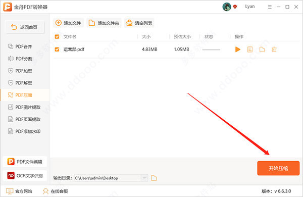This screenshot has width=303, height=197.
Task: Click the username Lyan
Action: coord(250,7)
